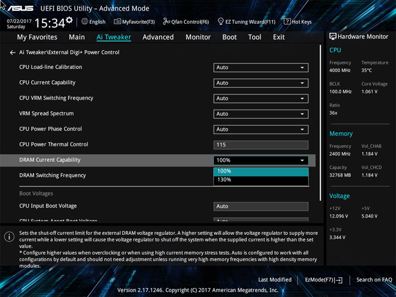The width and height of the screenshot is (396, 297).
Task: Open CPU VRM Switching Frequency dropdown
Action: coord(261,98)
